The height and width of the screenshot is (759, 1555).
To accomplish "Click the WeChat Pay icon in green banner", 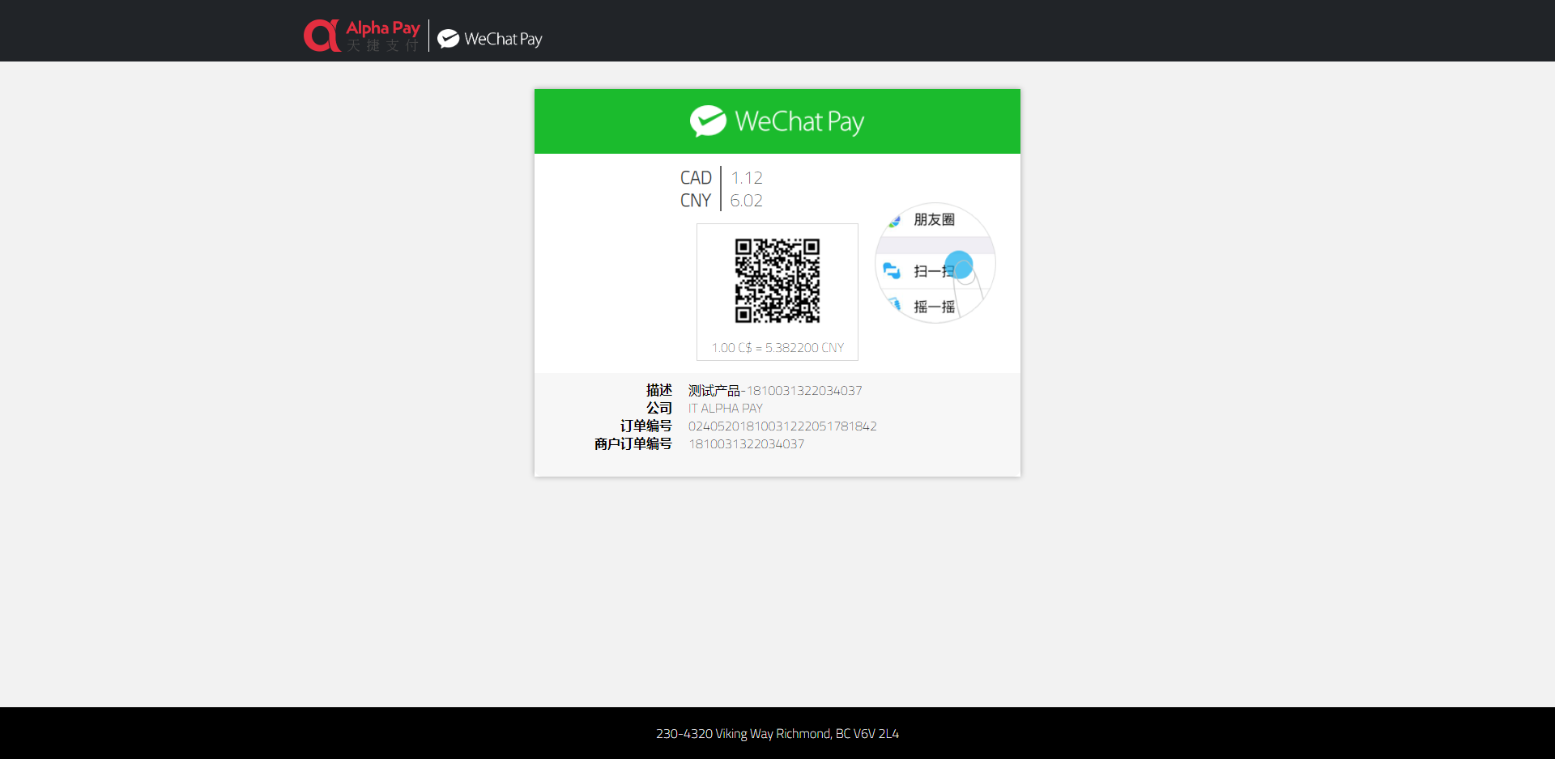I will pos(708,121).
